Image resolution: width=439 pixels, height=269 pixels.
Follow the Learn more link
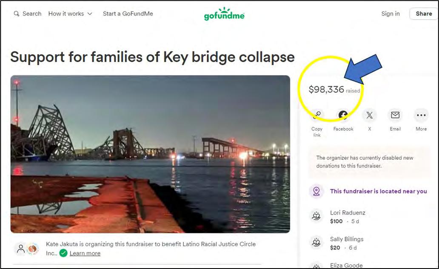(x=85, y=253)
